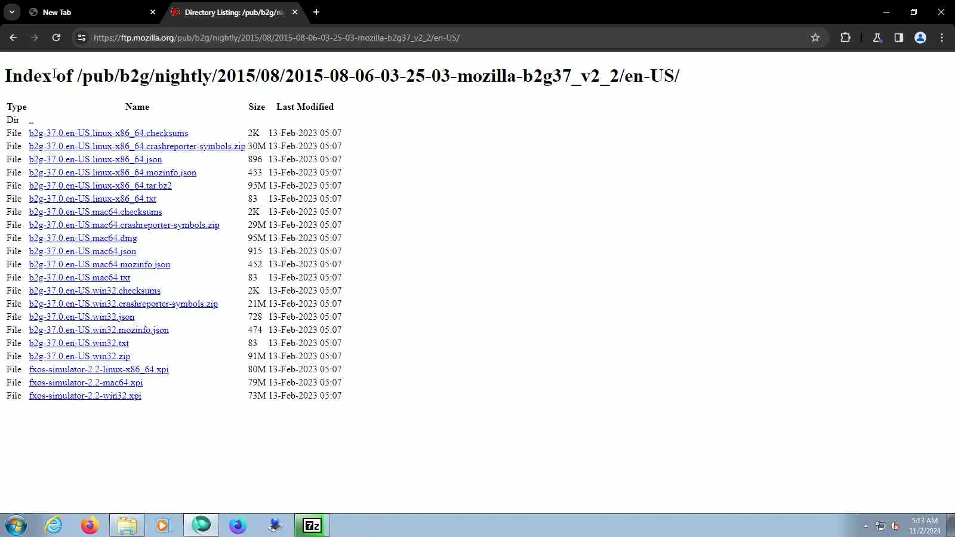Download win32.crashreporter-symbols.zip
This screenshot has height=537, width=955.
123,304
